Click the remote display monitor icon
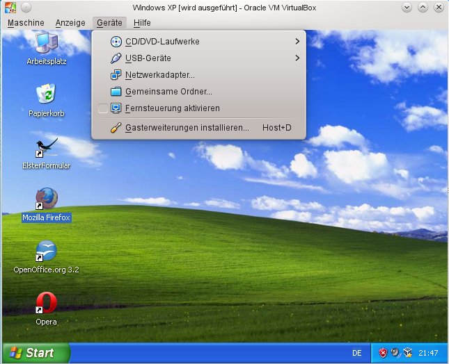The height and width of the screenshot is (364, 449). (116, 108)
